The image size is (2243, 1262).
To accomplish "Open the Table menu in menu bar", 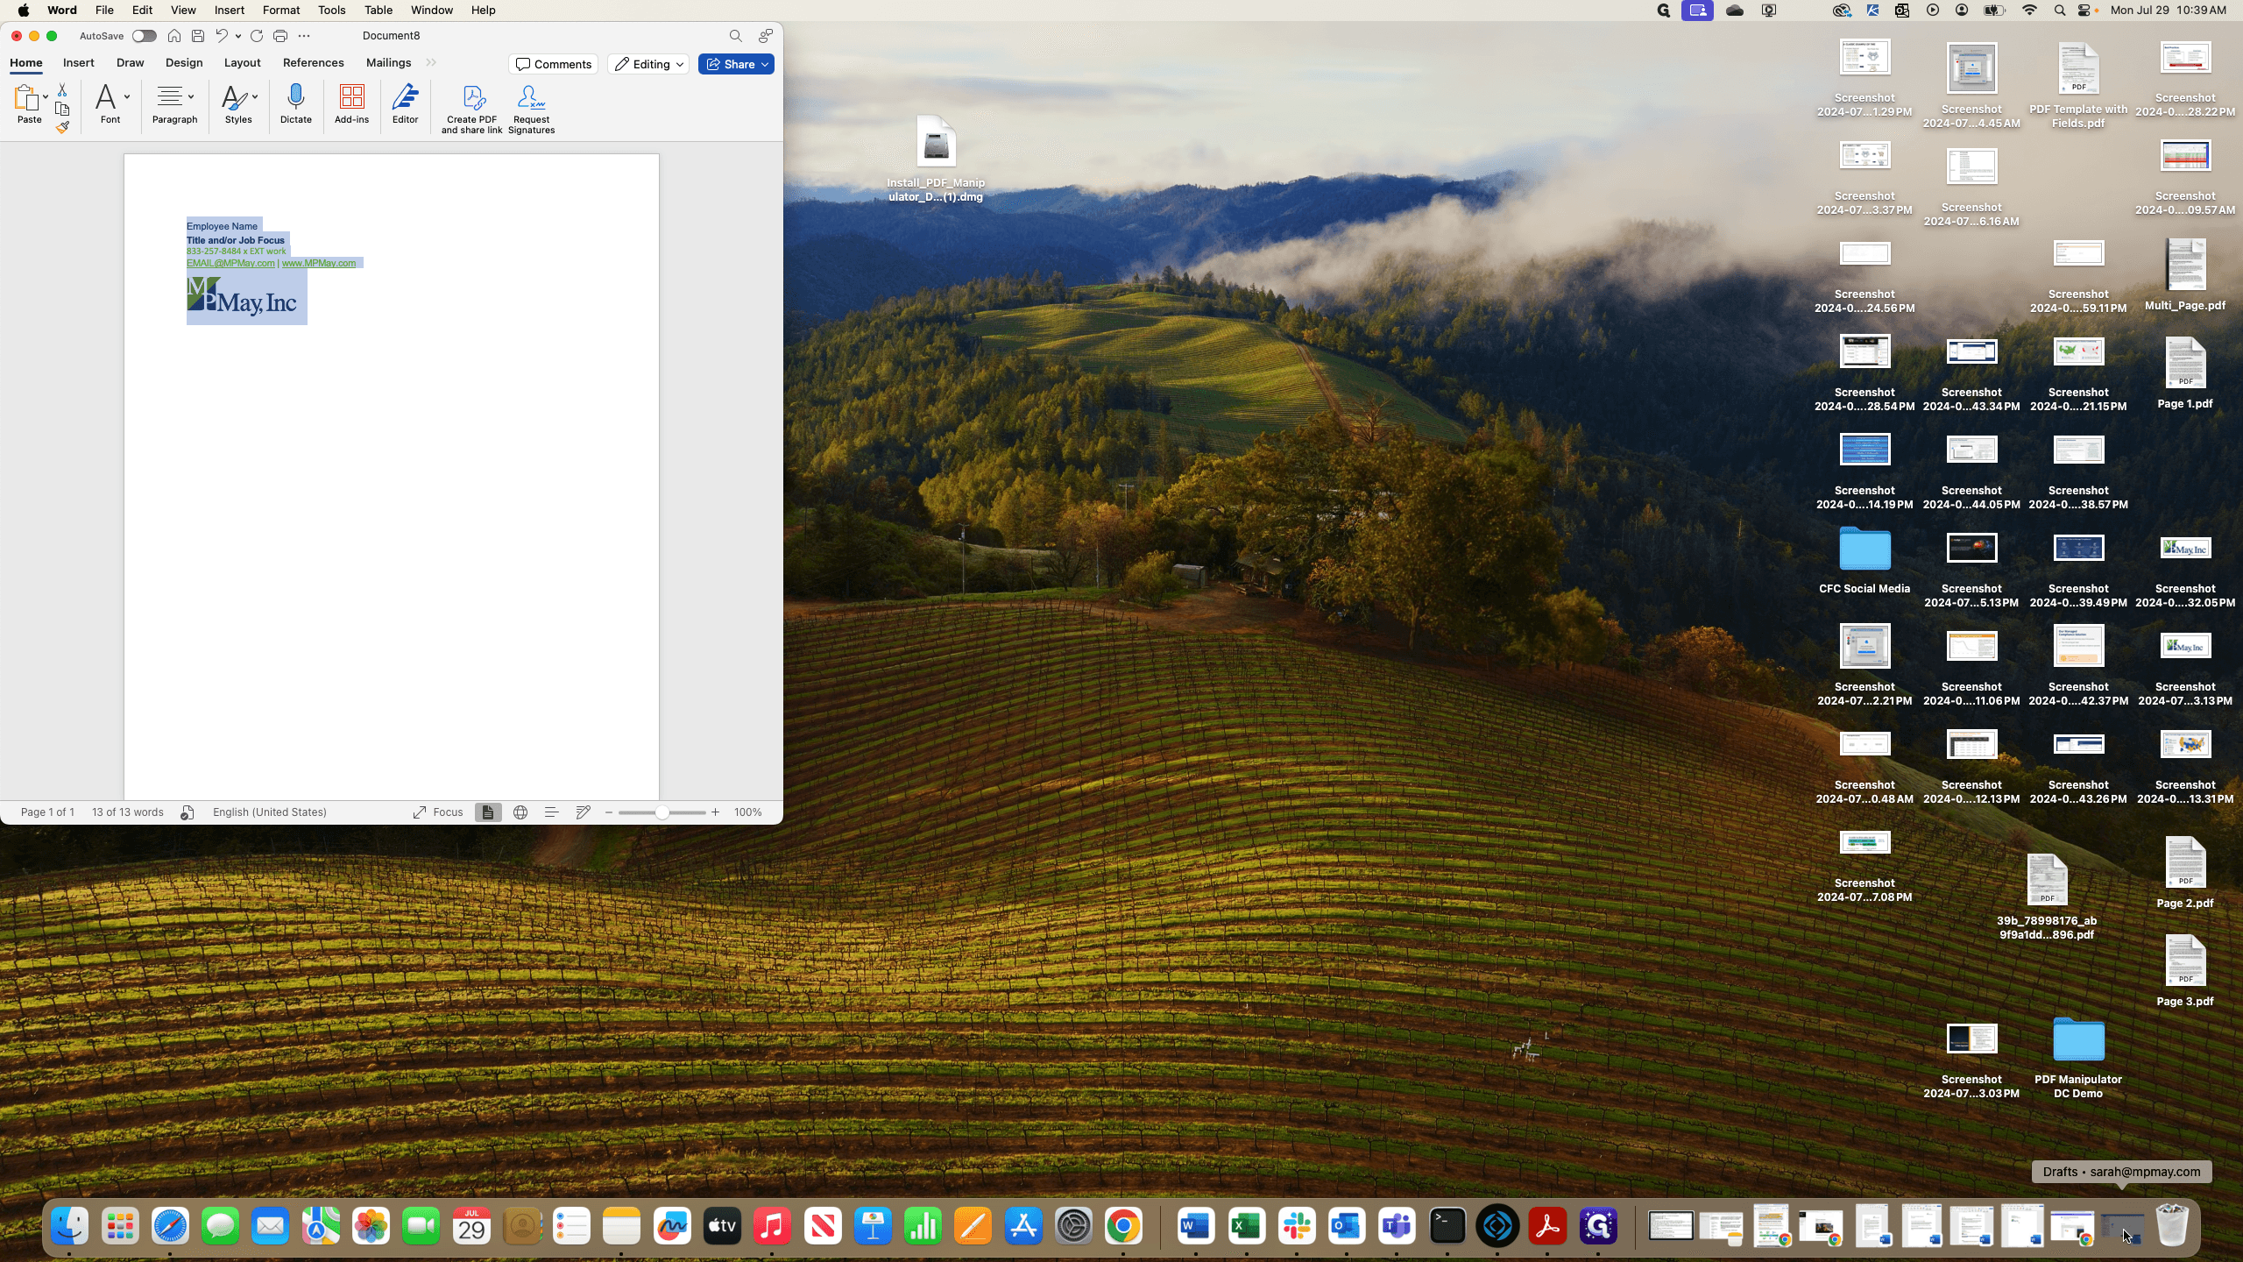I will click(379, 11).
